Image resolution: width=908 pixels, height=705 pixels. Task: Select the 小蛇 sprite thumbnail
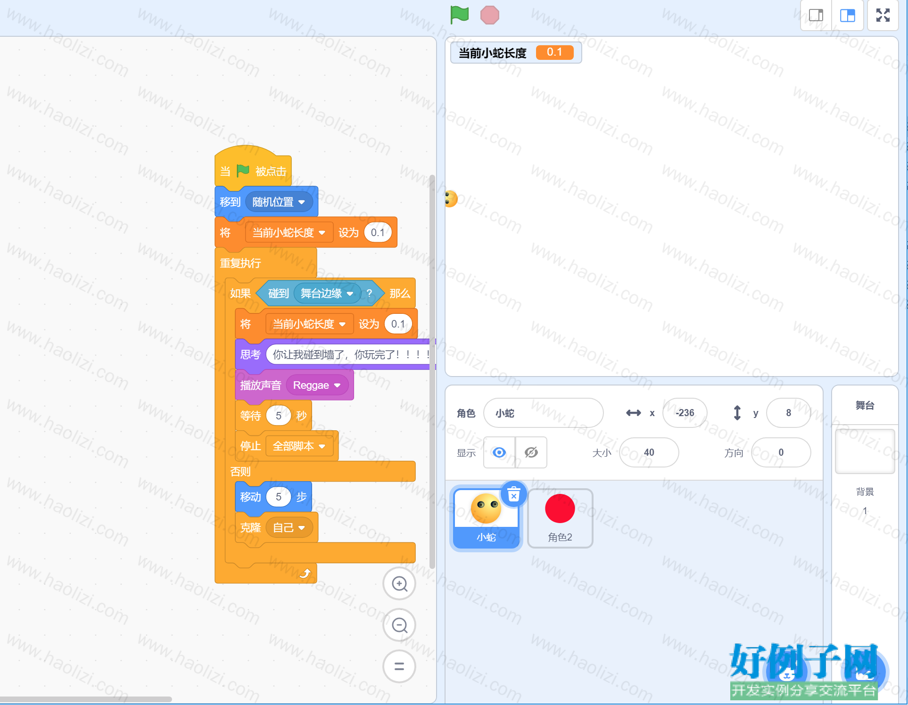[486, 518]
